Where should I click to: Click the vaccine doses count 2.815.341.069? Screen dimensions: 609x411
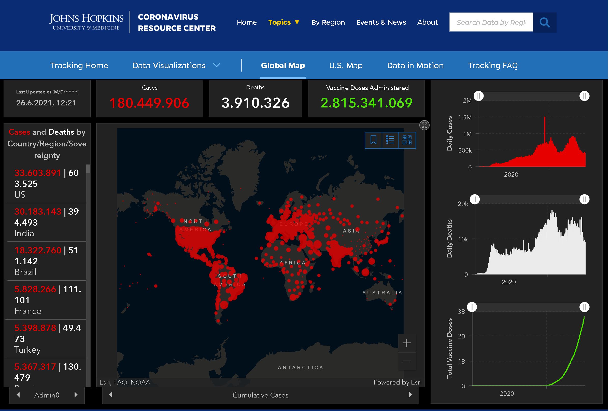point(366,103)
